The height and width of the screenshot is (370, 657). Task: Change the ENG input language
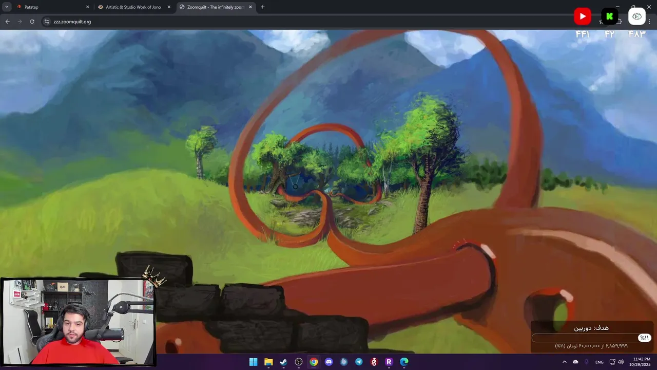pos(599,362)
